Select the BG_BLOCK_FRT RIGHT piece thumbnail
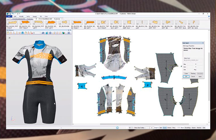 12,23
